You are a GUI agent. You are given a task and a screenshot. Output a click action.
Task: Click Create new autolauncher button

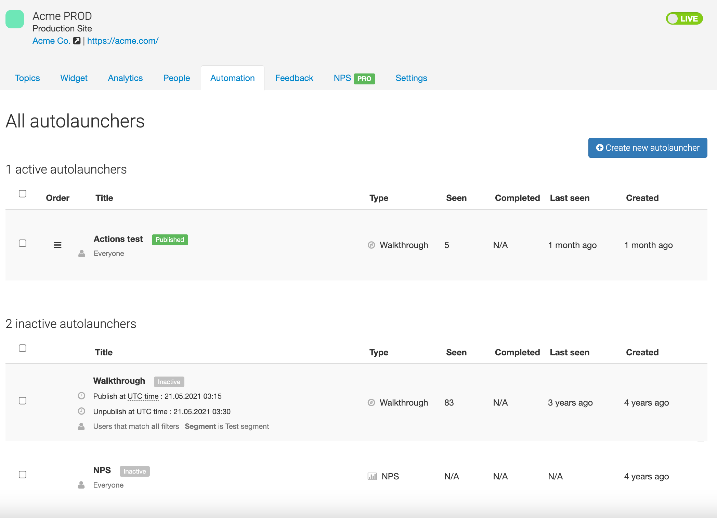tap(648, 148)
